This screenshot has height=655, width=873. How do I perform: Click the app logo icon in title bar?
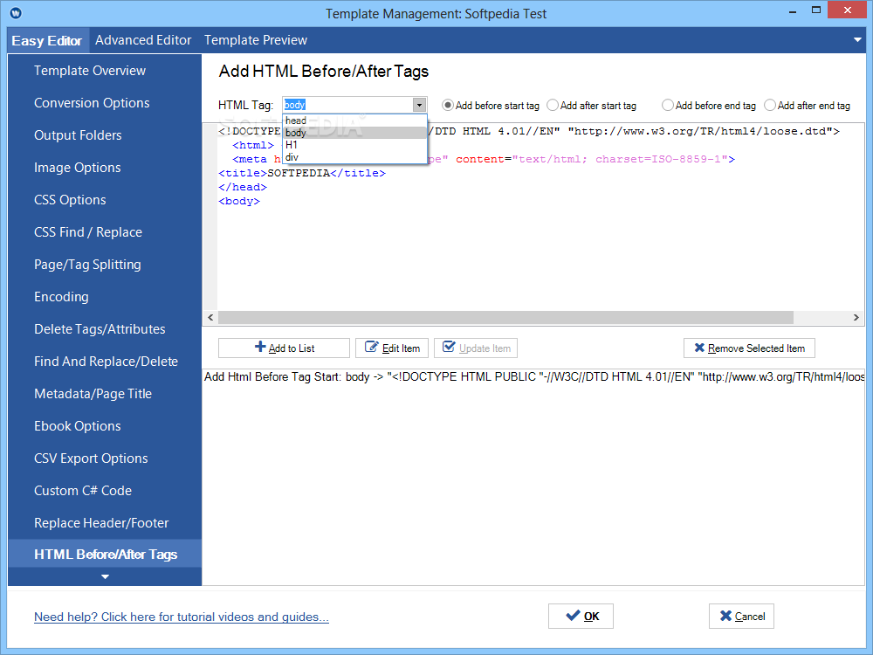pyautogui.click(x=16, y=12)
